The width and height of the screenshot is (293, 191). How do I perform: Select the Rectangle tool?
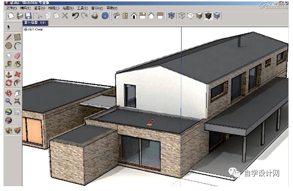coord(17,37)
